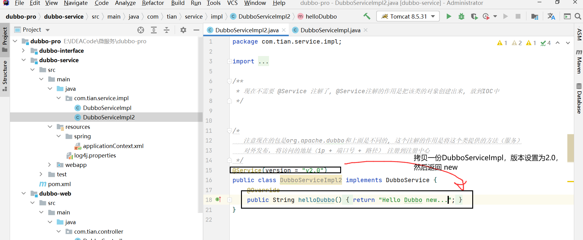Toggle the Structure tool window tab
Image resolution: width=583 pixels, height=240 pixels.
[5, 76]
